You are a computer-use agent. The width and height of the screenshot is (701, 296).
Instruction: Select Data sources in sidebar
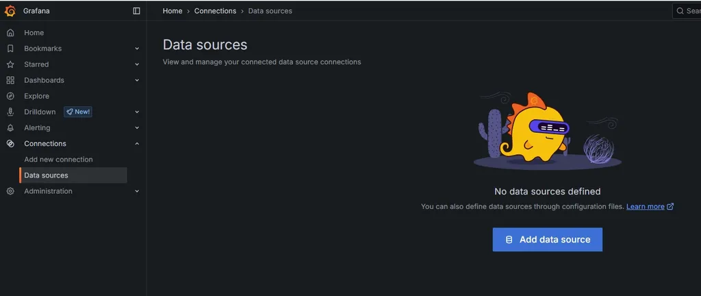[73, 175]
